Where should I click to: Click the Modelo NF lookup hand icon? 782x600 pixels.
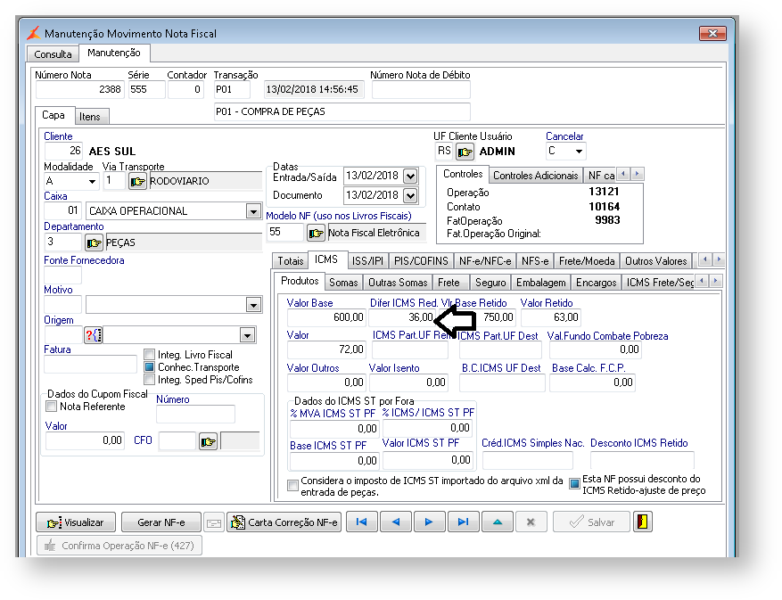pos(316,233)
